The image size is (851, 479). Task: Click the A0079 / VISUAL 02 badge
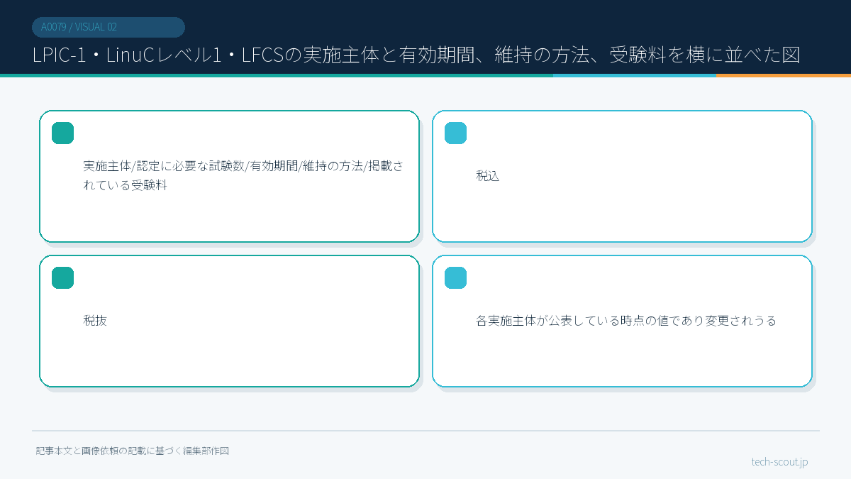tap(109, 27)
